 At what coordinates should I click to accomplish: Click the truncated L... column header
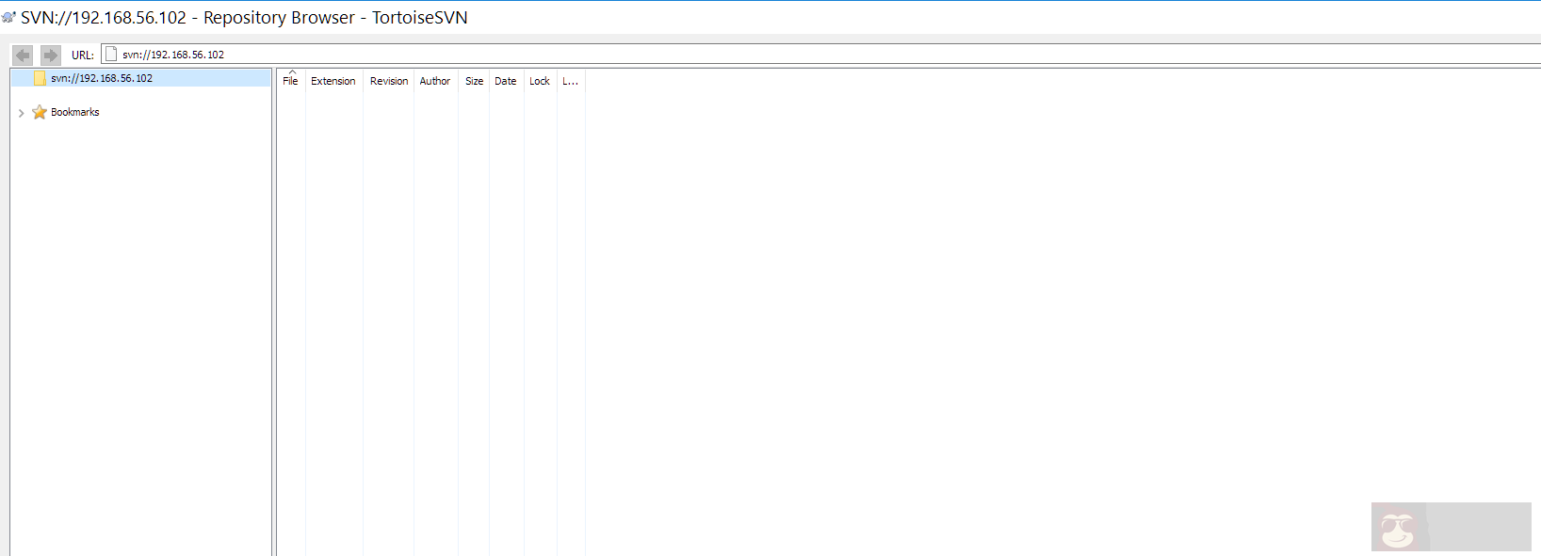(x=571, y=81)
